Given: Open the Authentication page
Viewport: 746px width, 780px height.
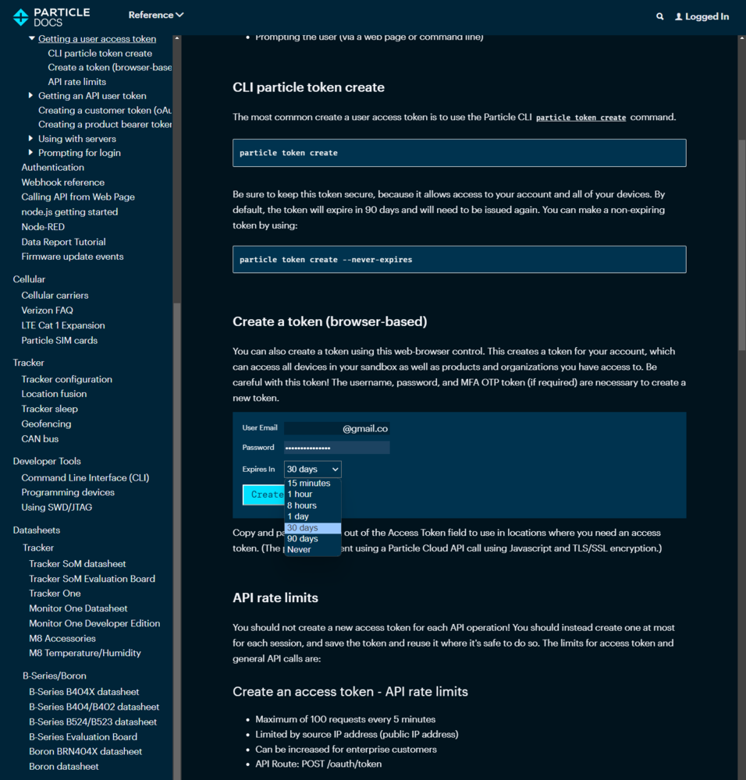Looking at the screenshot, I should coord(53,167).
